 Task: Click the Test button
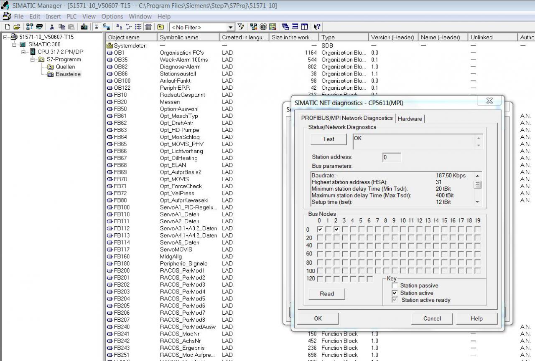329,139
